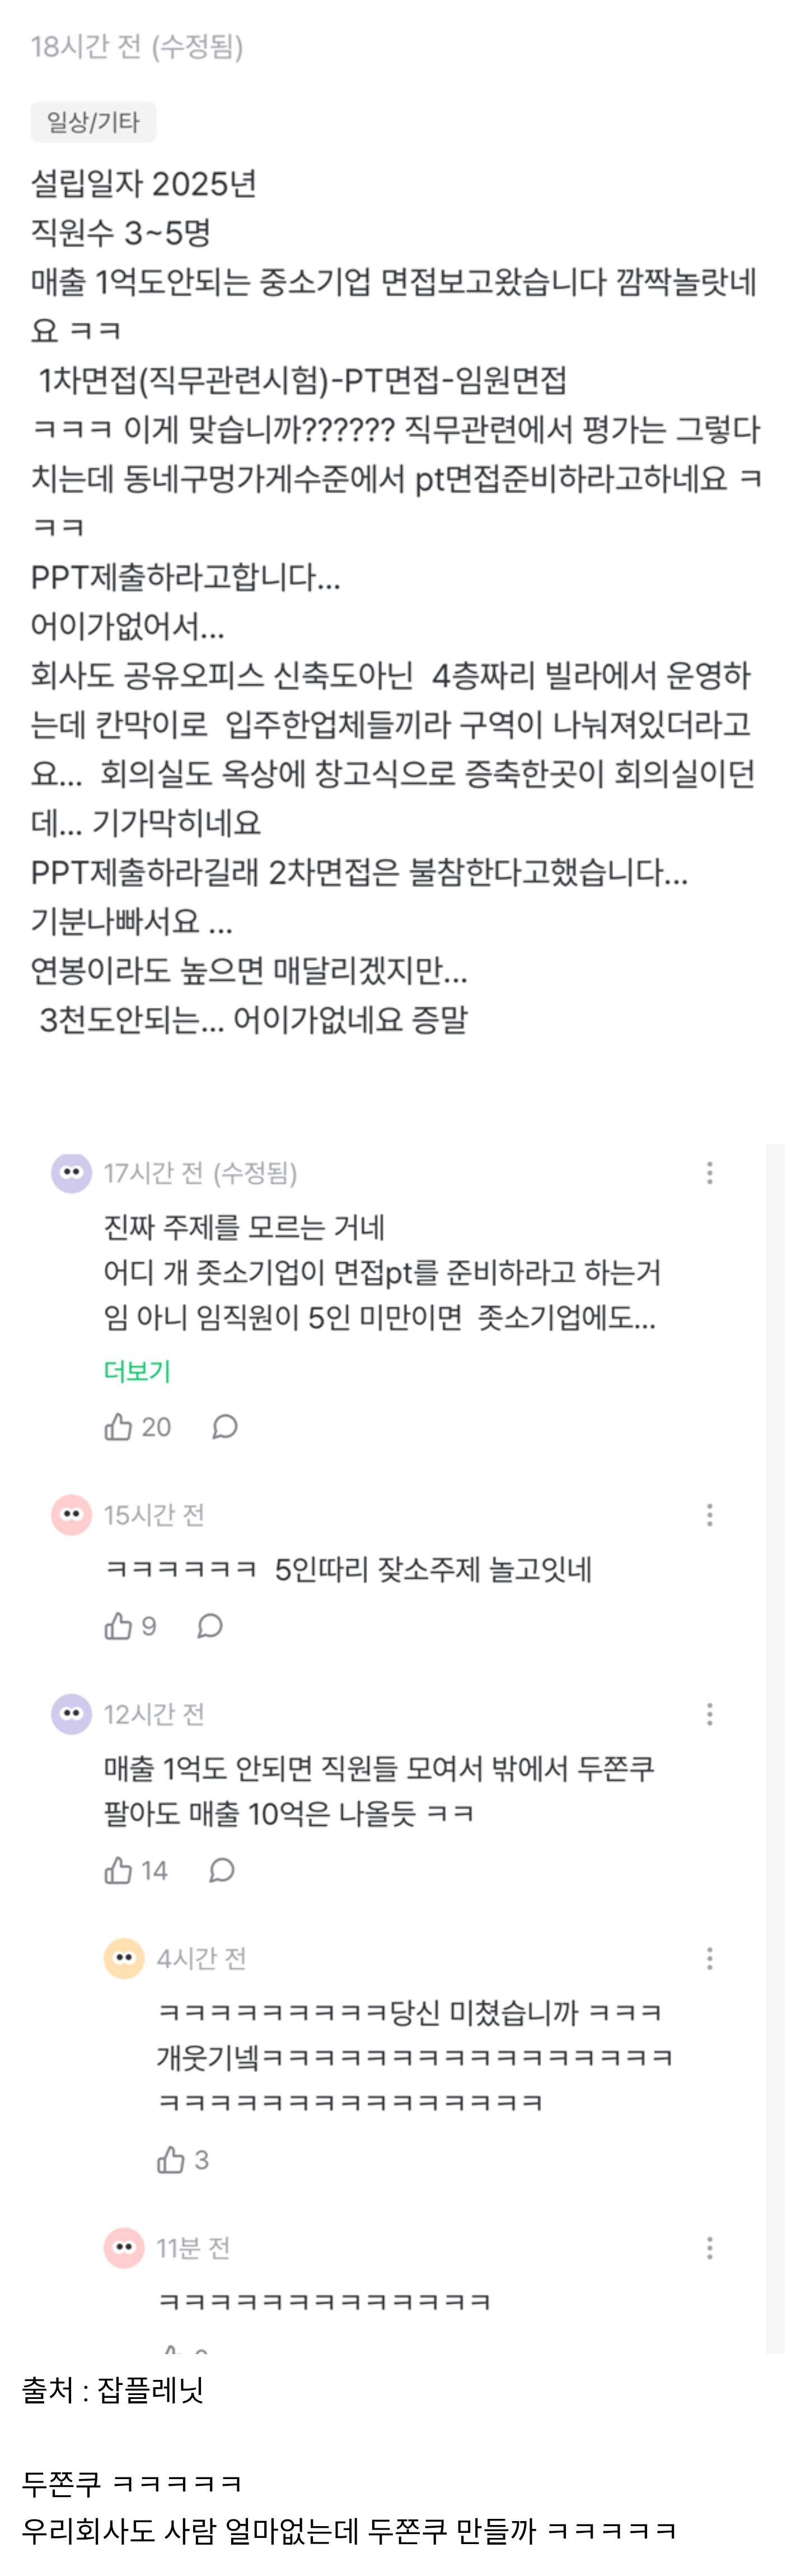Like the comment with 9 likes
806x2576 pixels.
click(119, 1627)
